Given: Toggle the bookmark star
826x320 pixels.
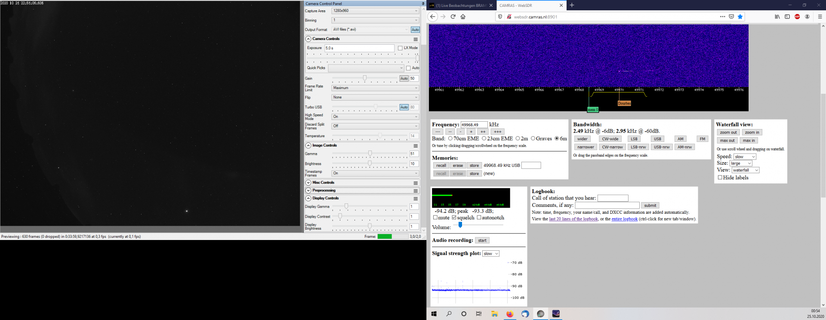Looking at the screenshot, I should [740, 17].
